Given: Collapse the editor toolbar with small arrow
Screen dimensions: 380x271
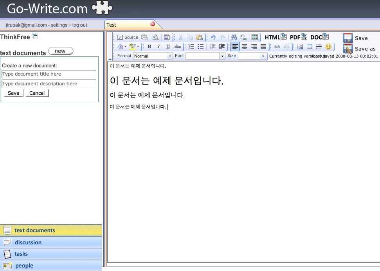Looking at the screenshot, I should click(x=110, y=59).
